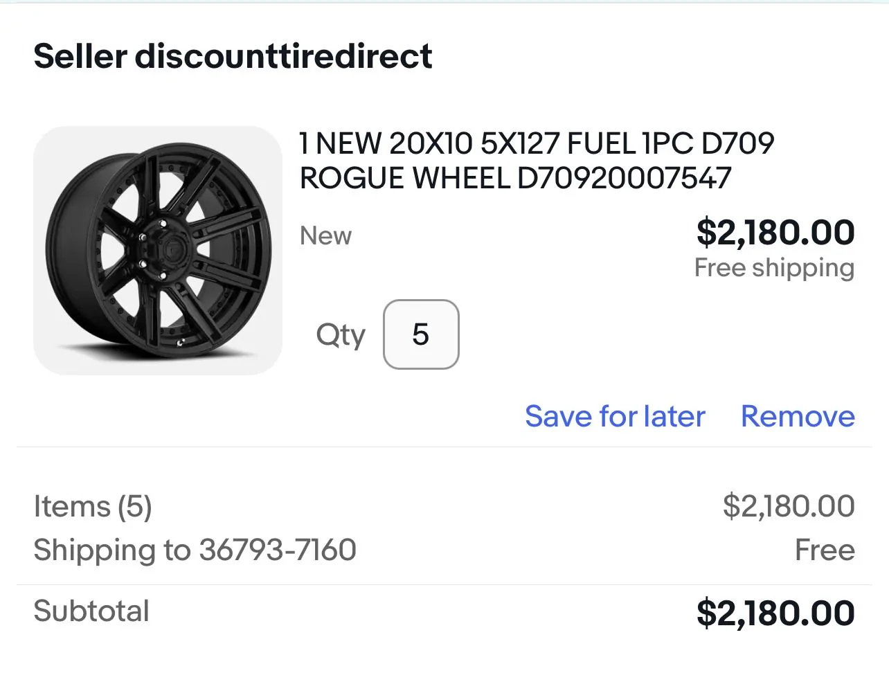Select the Qty field showing 5
This screenshot has width=889, height=682.
coord(421,334)
